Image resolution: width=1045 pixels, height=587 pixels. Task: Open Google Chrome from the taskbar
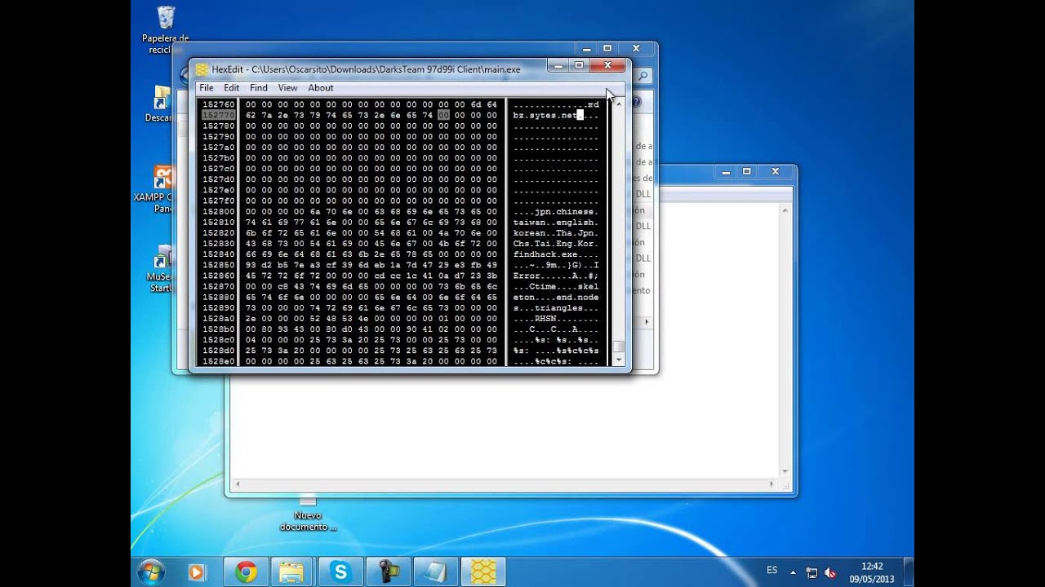[246, 572]
